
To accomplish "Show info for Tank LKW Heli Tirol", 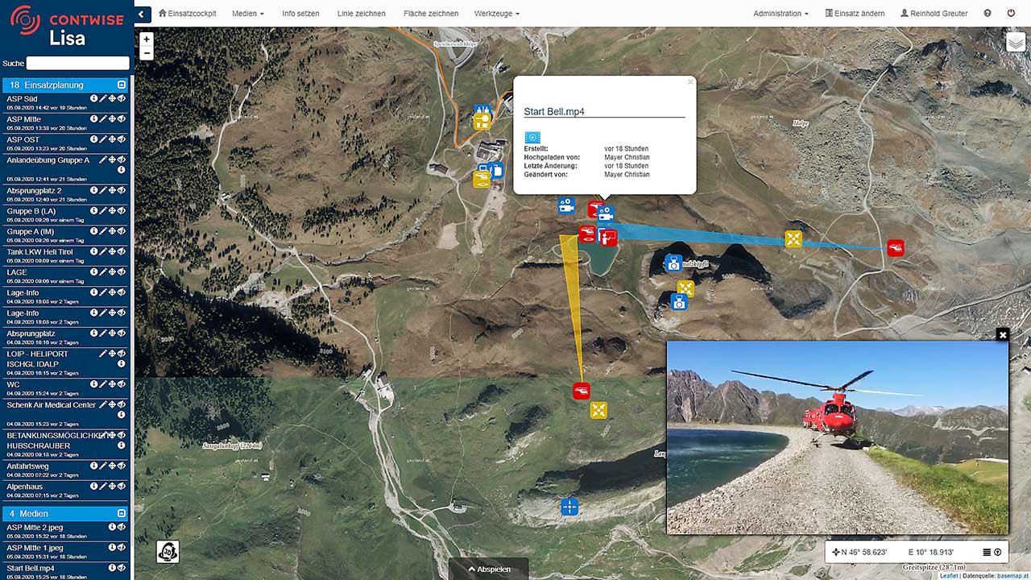I will click(93, 251).
